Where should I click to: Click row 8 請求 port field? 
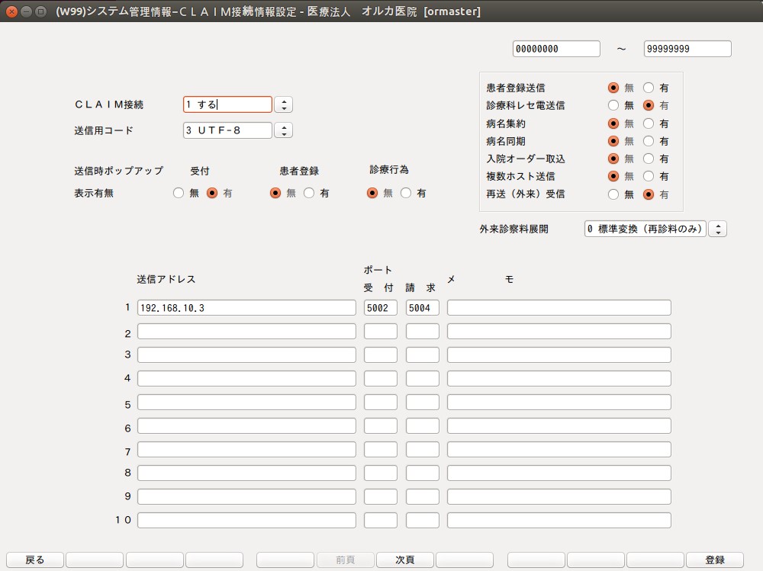423,473
